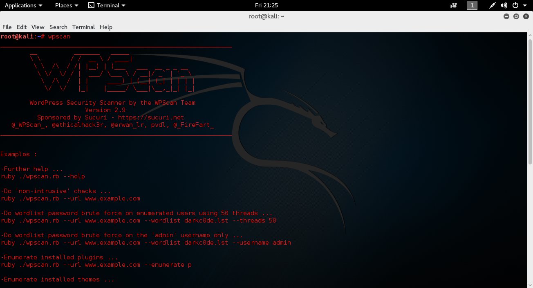533x288 pixels.
Task: Click the 'Version 2.9' text
Action: (105, 110)
